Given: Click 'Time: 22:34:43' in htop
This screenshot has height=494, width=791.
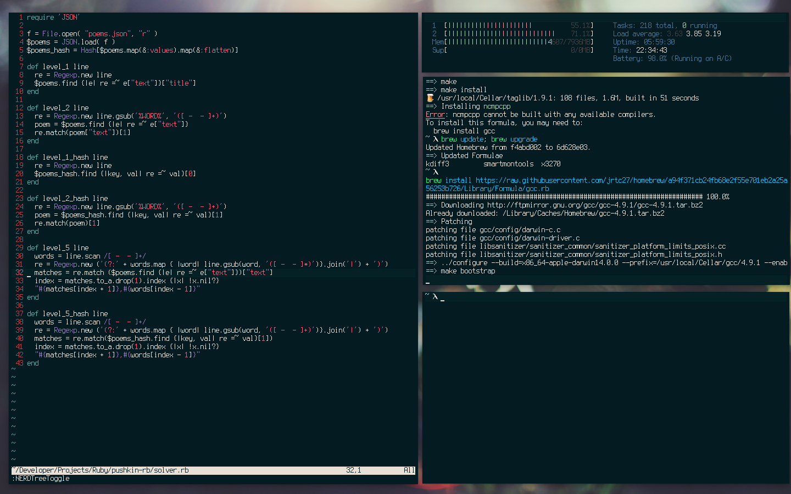Looking at the screenshot, I should pos(640,50).
